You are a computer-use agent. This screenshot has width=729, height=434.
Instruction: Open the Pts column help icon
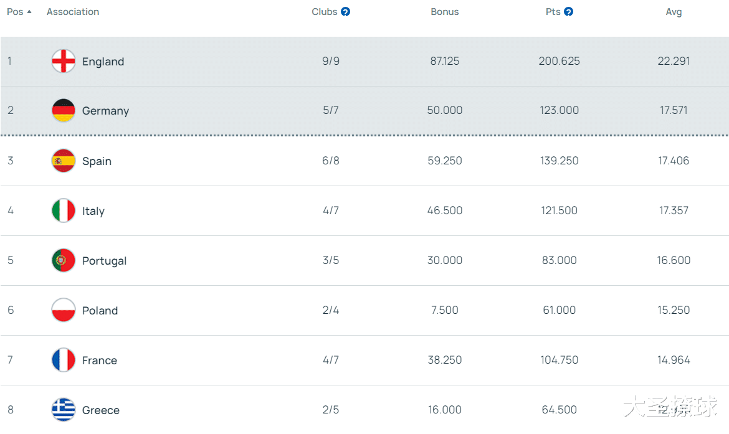(x=568, y=12)
